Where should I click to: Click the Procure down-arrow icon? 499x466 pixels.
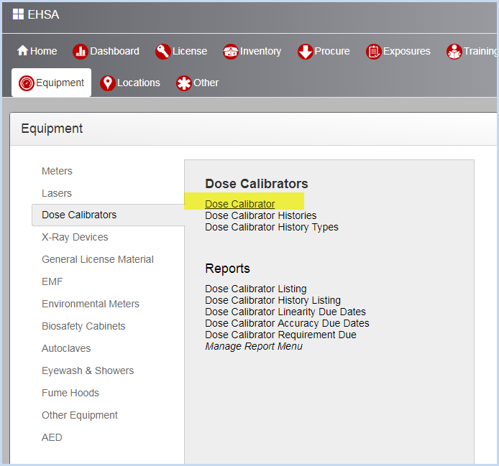tap(305, 52)
